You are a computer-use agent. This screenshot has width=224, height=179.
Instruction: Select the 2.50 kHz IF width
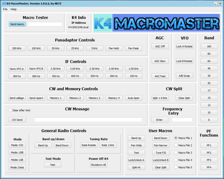tap(94, 69)
